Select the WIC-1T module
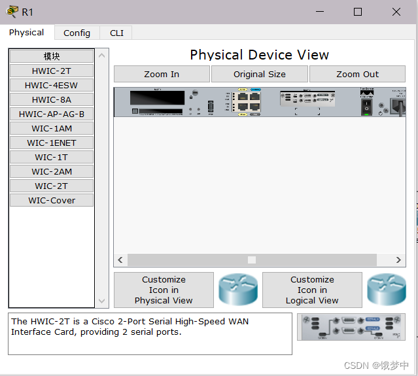418x376 pixels. click(52, 157)
